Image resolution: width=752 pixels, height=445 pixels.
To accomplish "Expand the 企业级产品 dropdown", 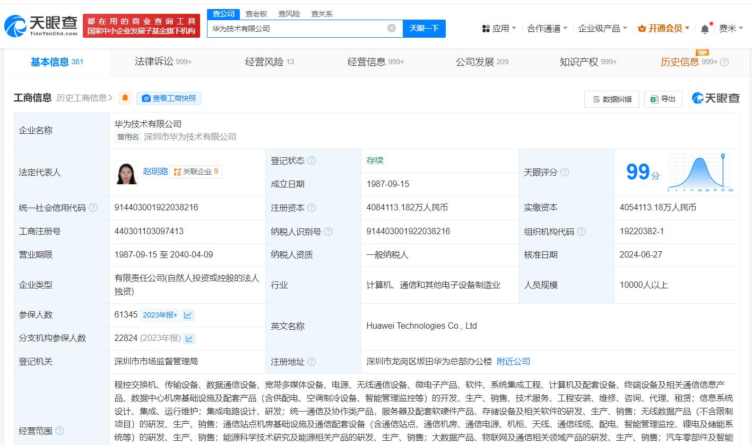I will pos(602,29).
